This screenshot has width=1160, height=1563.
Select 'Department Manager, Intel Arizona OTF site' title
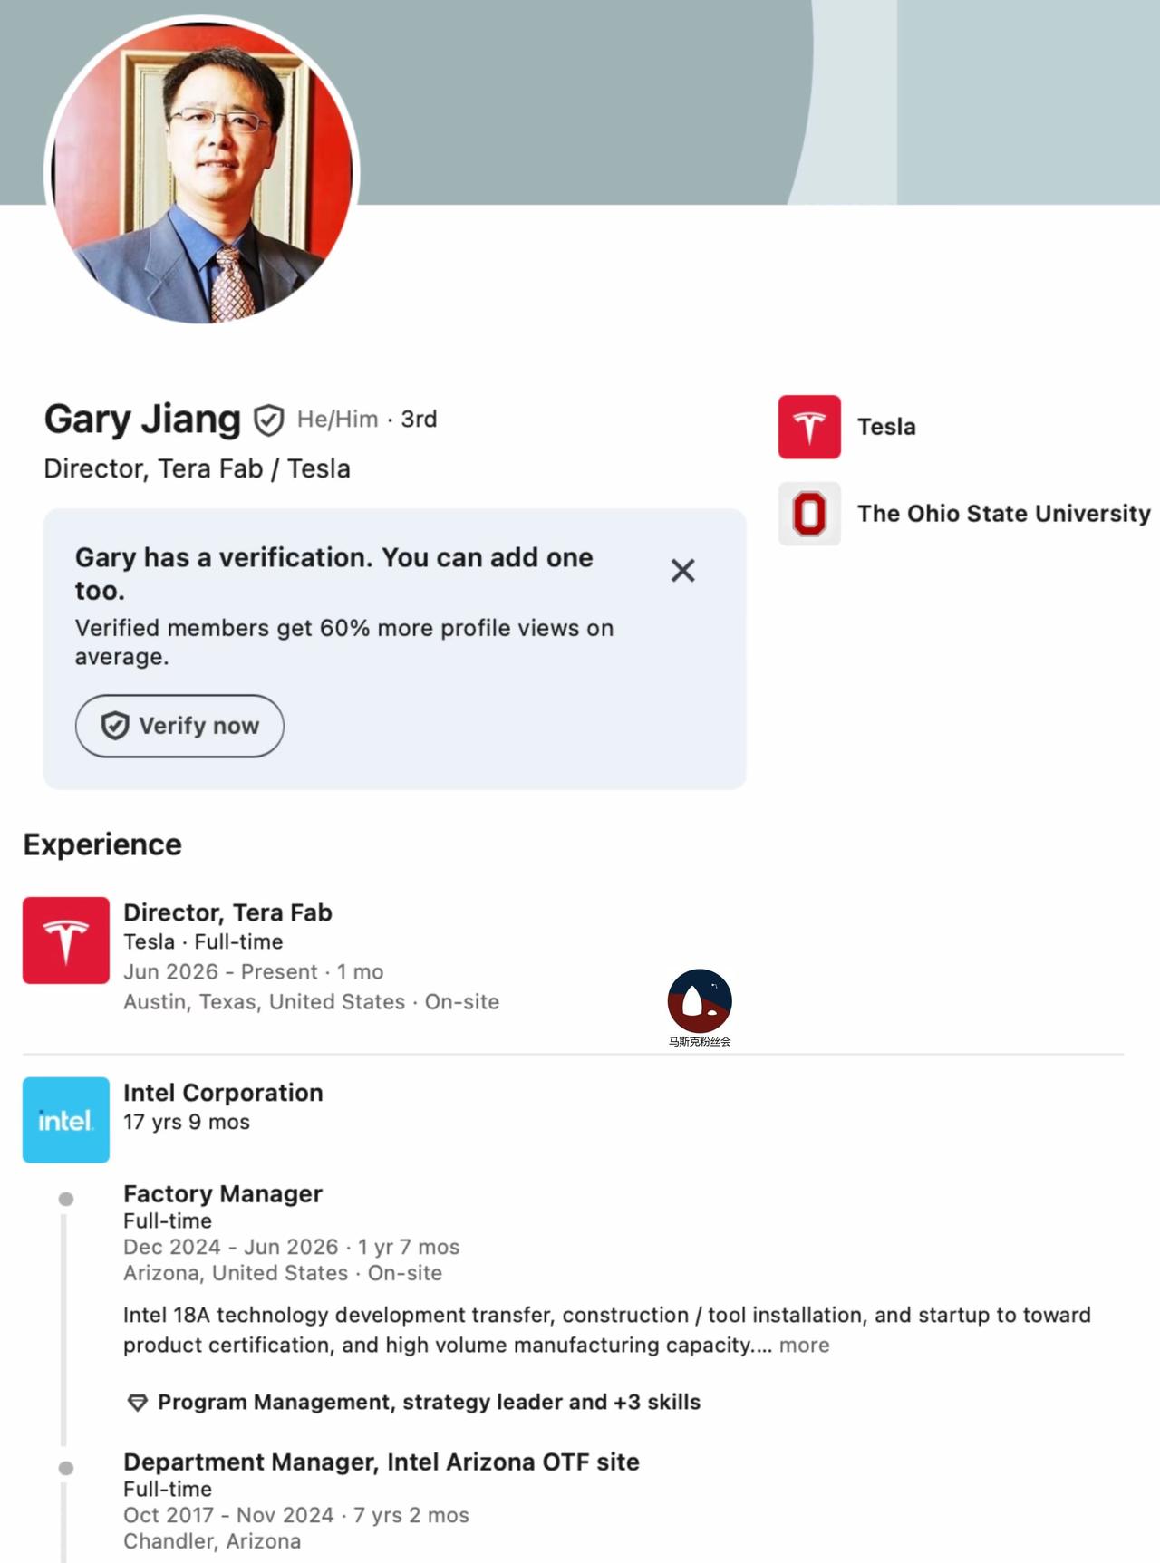point(382,1462)
